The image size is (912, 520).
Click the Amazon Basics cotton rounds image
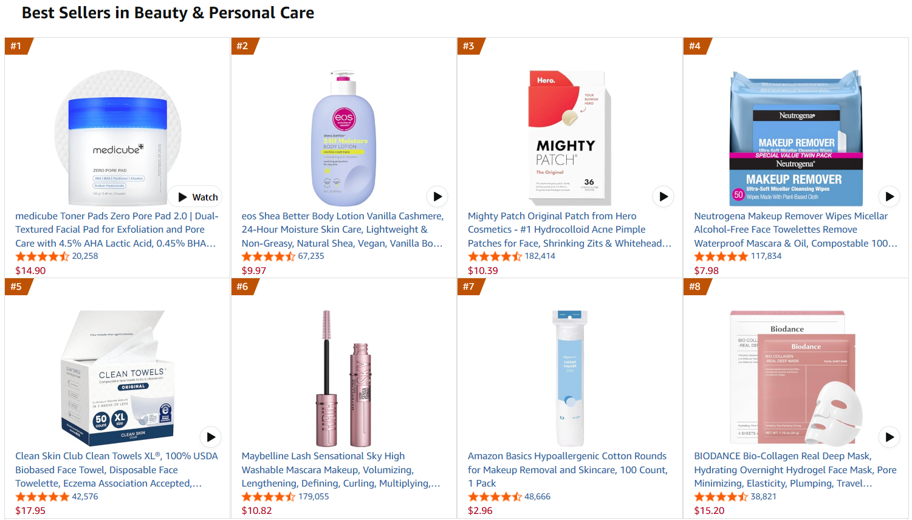coord(570,378)
